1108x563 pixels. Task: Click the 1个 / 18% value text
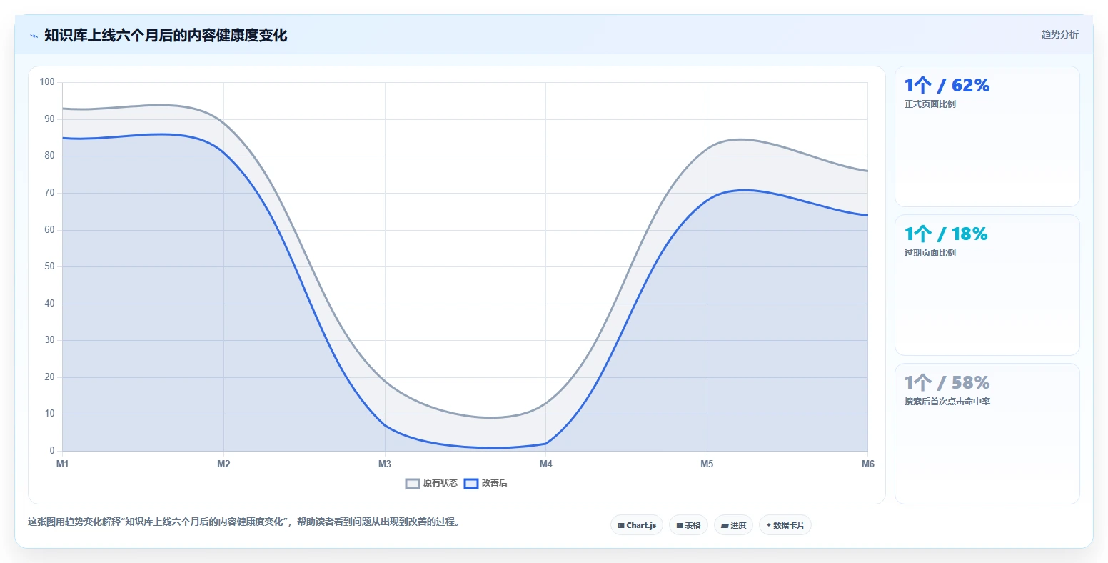tap(946, 234)
